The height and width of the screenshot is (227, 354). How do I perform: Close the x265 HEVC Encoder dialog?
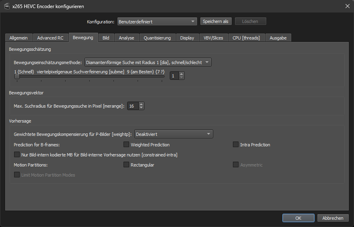[x=348, y=6]
